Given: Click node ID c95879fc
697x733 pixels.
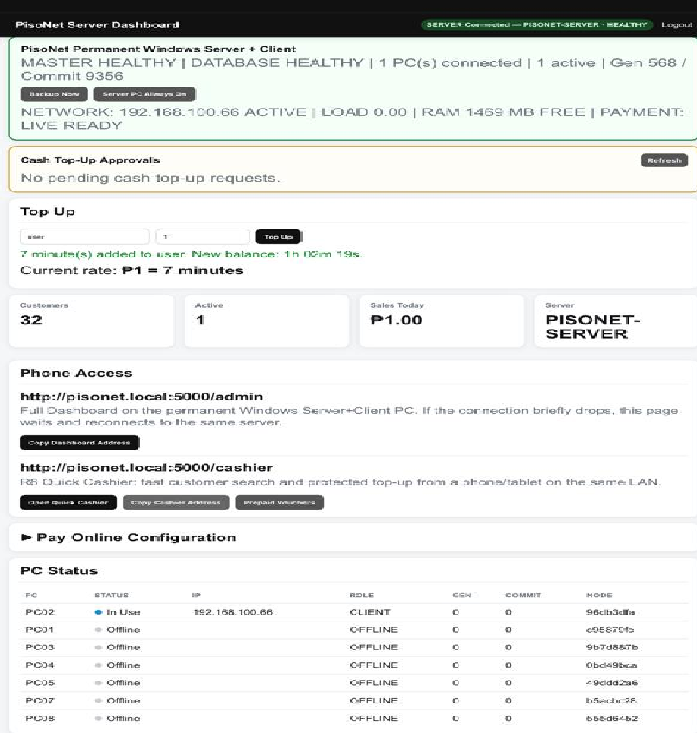Looking at the screenshot, I should 610,630.
